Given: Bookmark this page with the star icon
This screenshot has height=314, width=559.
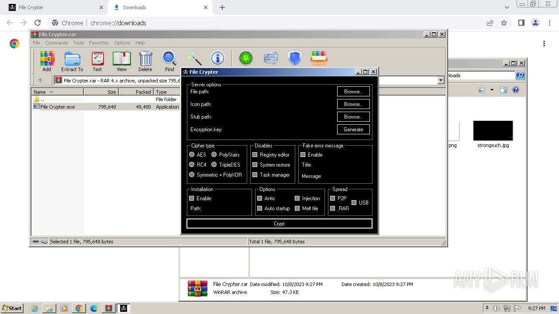Looking at the screenshot, I should click(x=504, y=23).
